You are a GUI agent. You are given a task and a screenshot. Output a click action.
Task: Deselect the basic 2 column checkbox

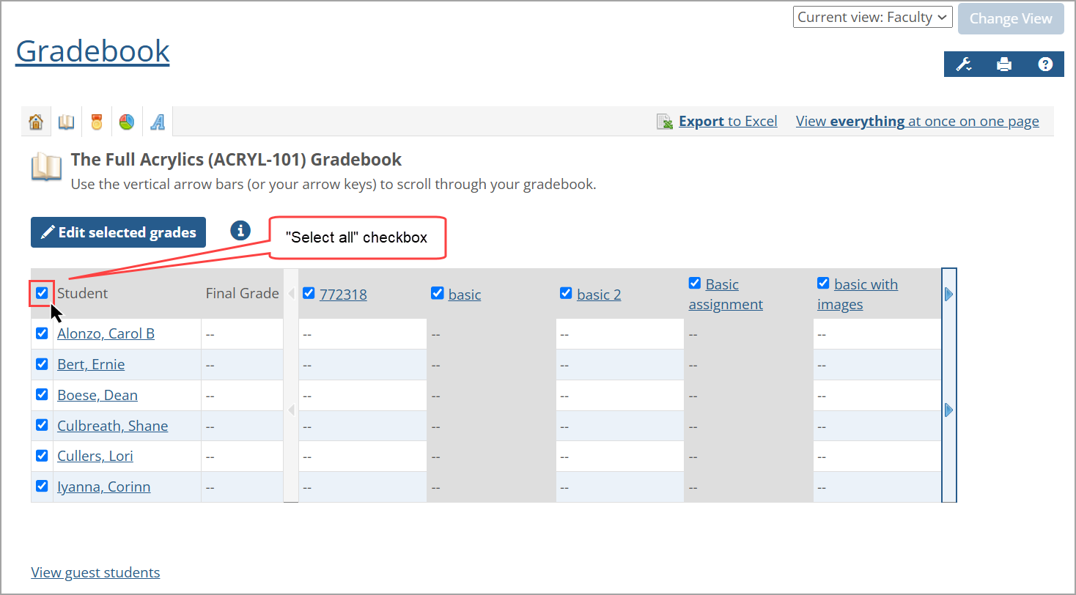pos(566,293)
